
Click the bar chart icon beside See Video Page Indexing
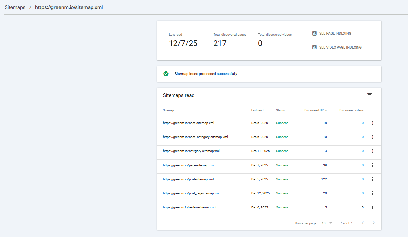coord(315,47)
